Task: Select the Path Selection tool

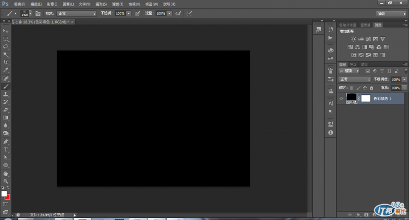Action: (6, 158)
